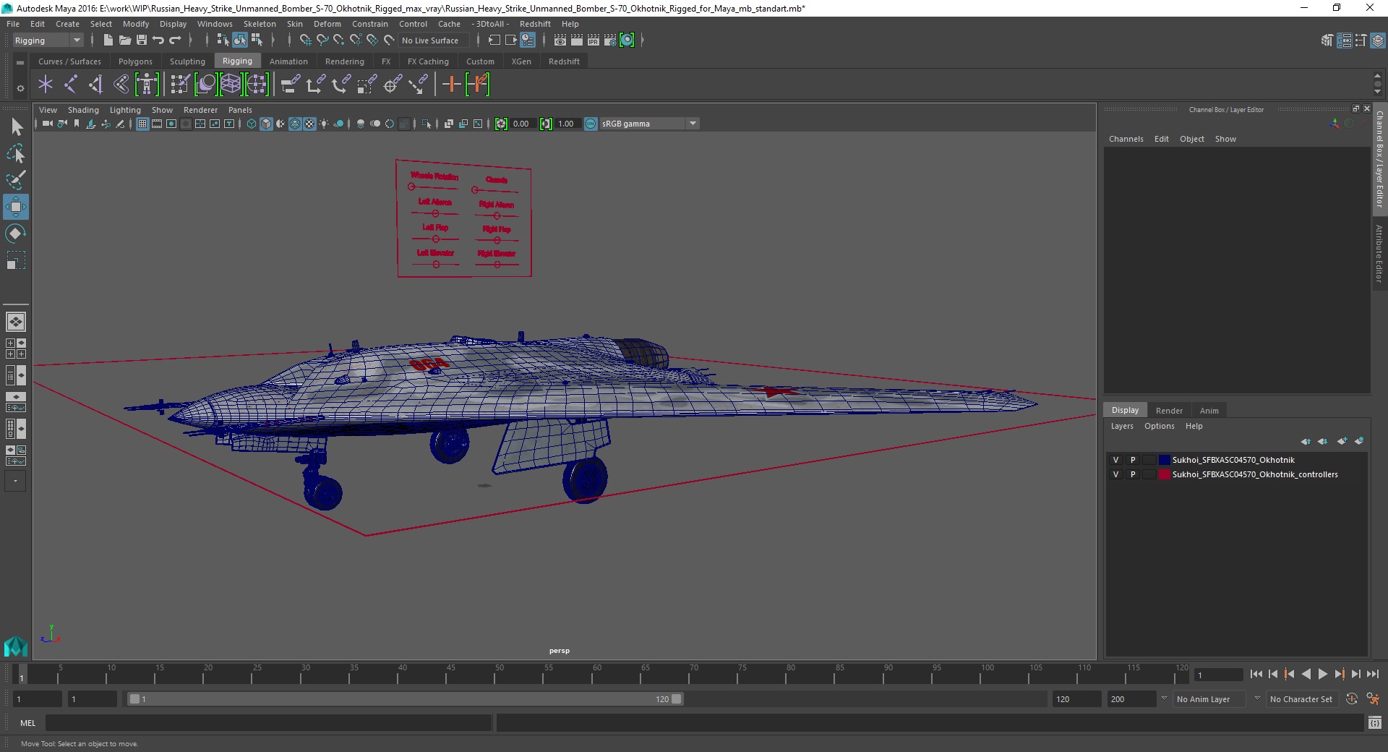
Task: Open the Channels menu in Channel Box
Action: click(x=1126, y=139)
